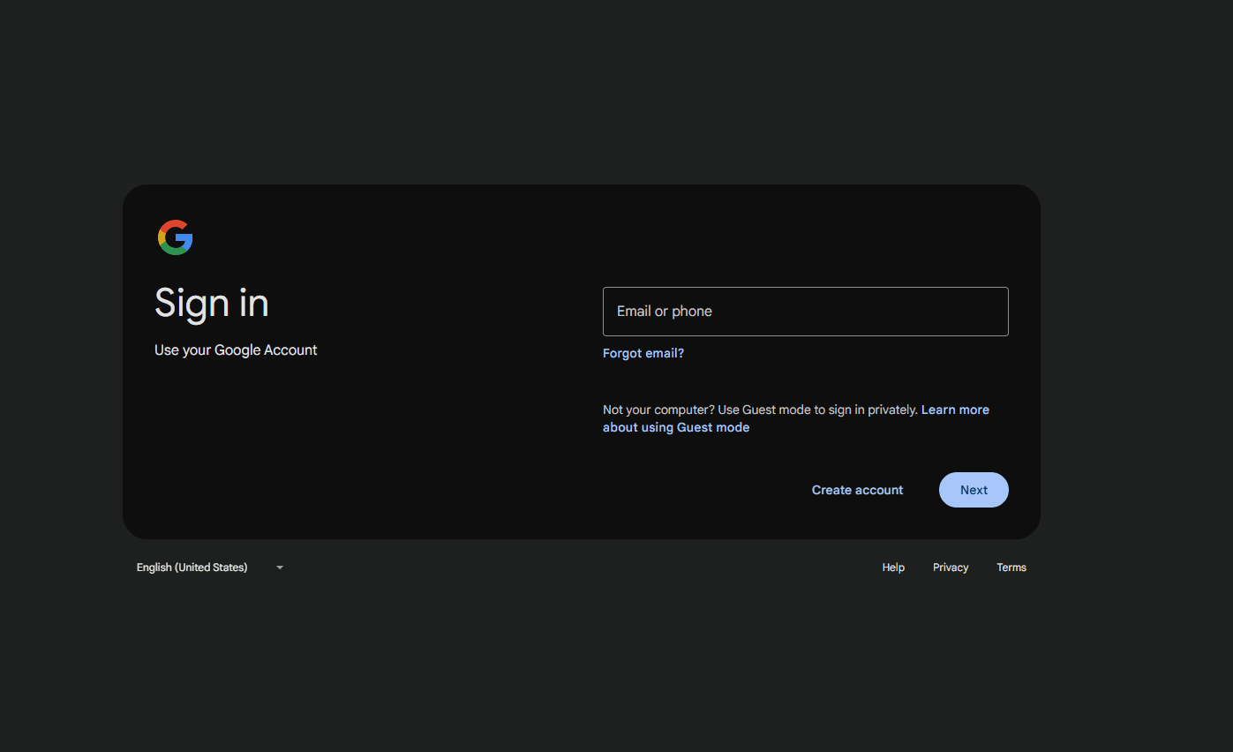Screen dimensions: 1233x752
Task: Click the "English" label in the language selector
Action: 154,568
